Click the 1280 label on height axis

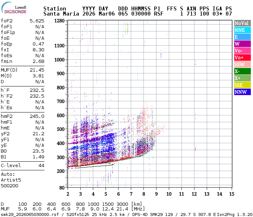pos(59,21)
